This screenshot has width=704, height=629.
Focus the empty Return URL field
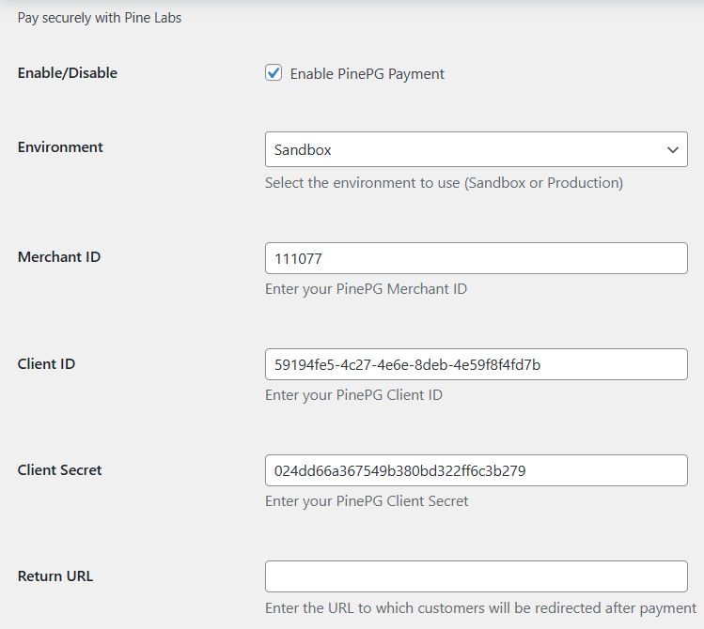(476, 576)
